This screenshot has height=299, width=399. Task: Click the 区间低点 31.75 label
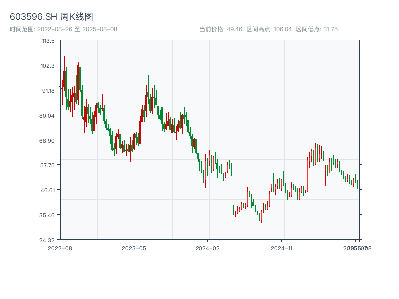pos(317,29)
